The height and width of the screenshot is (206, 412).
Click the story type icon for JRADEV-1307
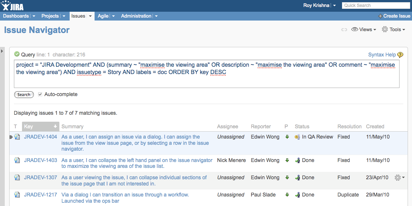tap(17, 177)
